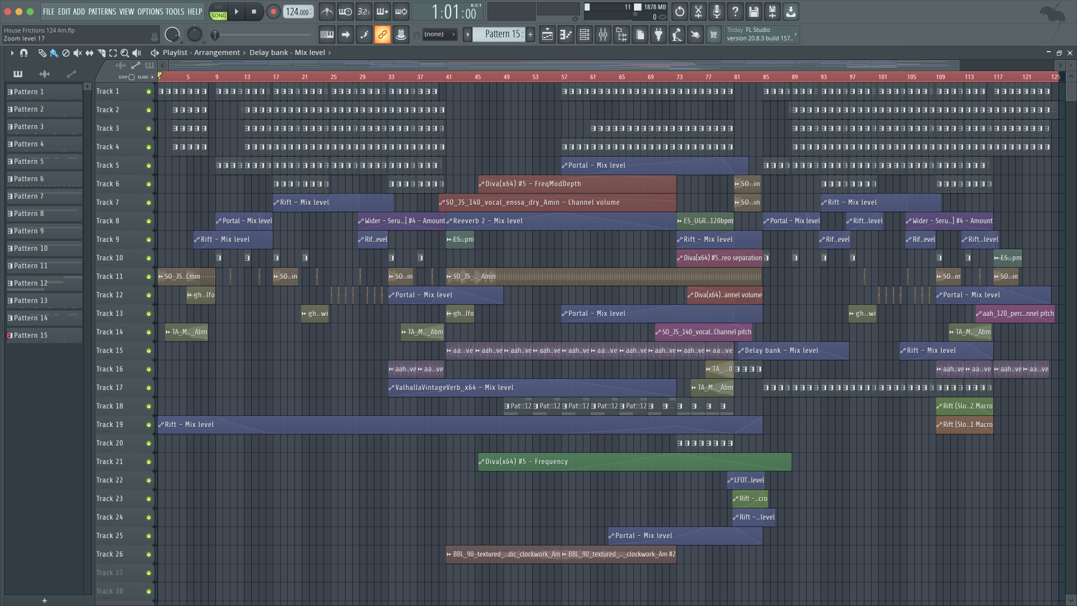The width and height of the screenshot is (1077, 606).
Task: Click the Playlist - Arrangement breadcrumb
Action: pos(201,53)
